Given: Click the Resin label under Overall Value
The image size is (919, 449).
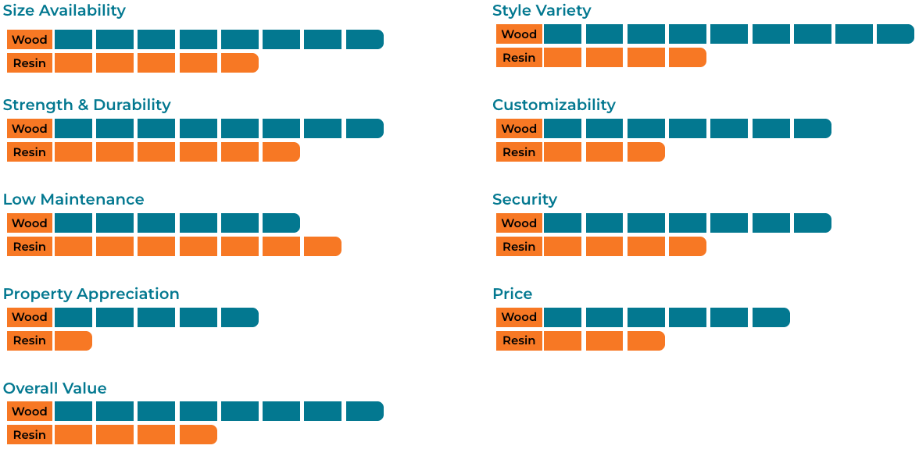Looking at the screenshot, I should (x=30, y=435).
